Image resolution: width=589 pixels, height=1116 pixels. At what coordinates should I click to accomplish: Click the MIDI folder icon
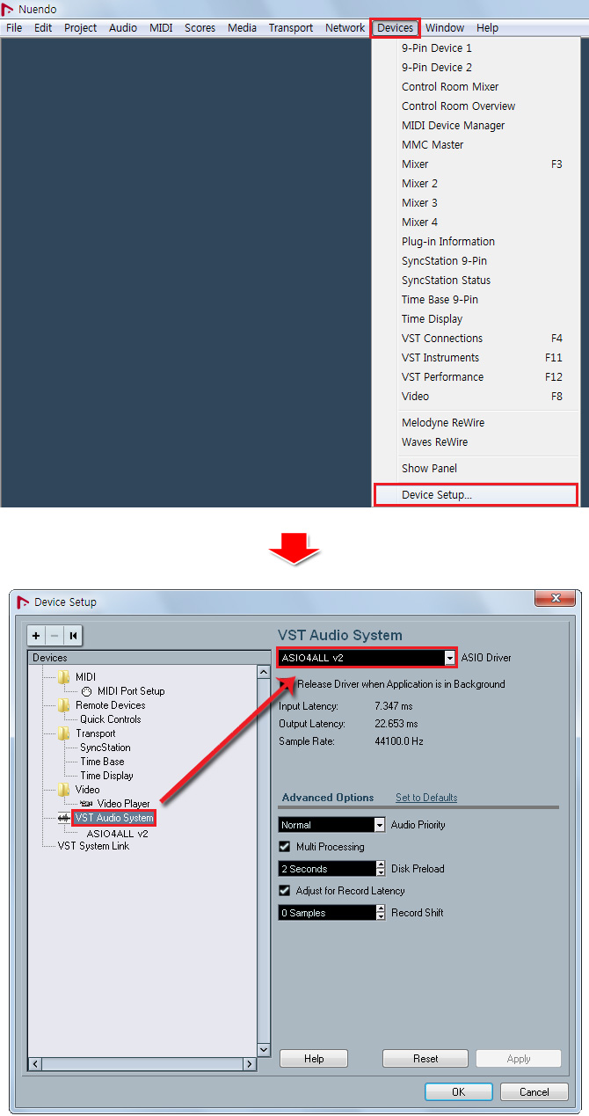tap(63, 677)
